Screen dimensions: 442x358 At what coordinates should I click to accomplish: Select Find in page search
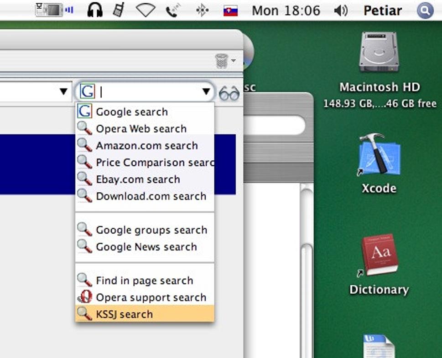[145, 281]
